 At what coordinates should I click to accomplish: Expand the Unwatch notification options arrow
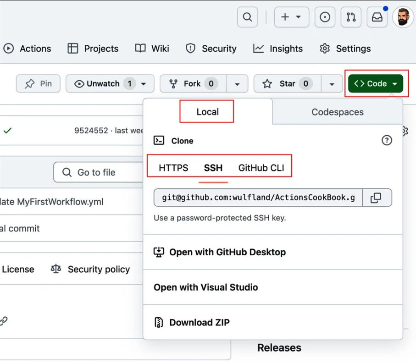(144, 84)
